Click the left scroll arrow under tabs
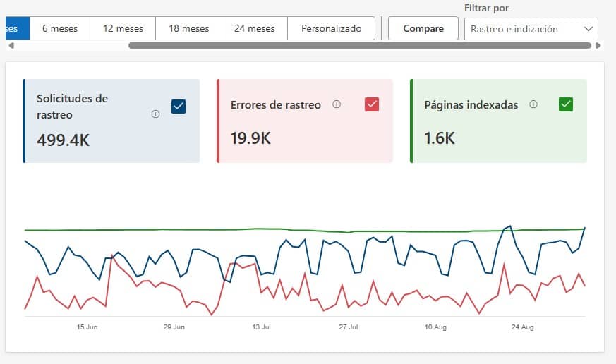 point(11,46)
